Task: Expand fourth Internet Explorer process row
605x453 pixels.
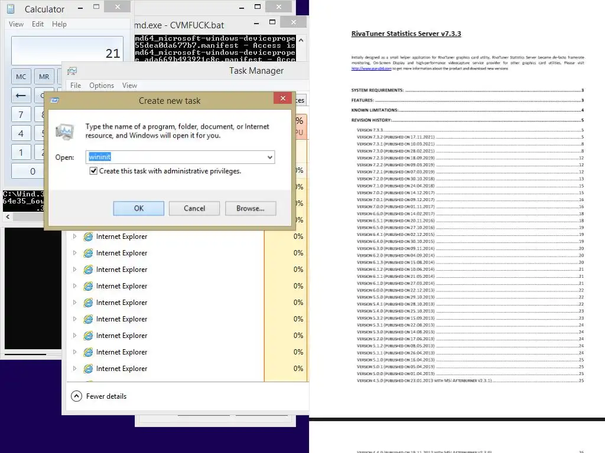Action: (x=74, y=286)
